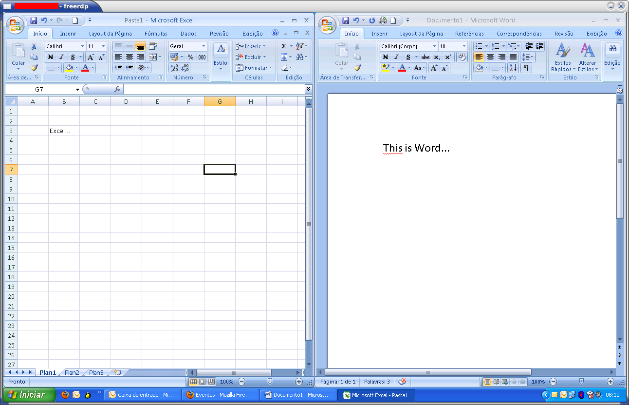629x405 pixels.
Task: Click Excel help question mark icon
Action: click(275, 33)
